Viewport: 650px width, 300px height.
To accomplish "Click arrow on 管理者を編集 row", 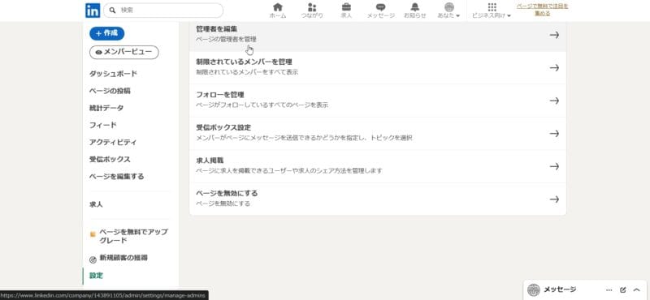I will (x=554, y=35).
